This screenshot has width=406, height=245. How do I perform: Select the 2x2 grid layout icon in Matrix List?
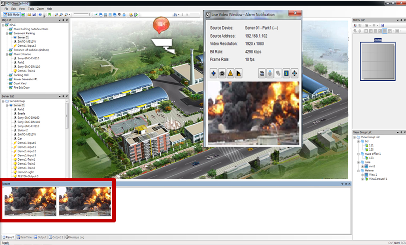point(371,31)
